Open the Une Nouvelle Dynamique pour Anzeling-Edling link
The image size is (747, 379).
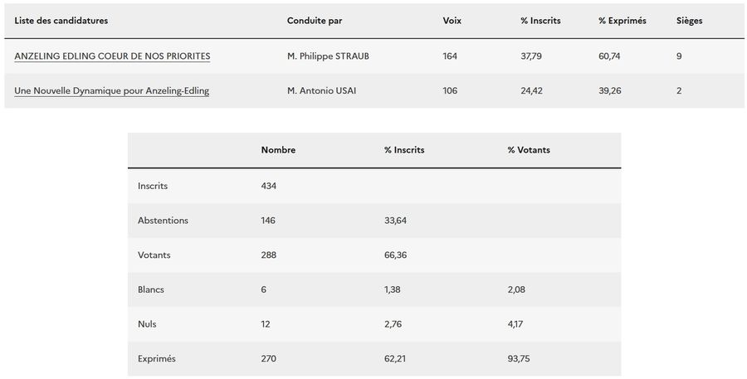(111, 91)
